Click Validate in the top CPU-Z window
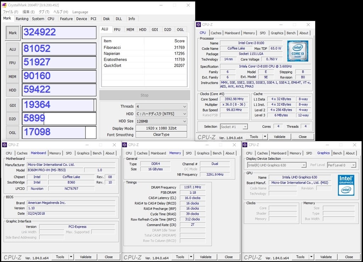Image resolution: width=363 pixels, height=262 pixels. 279,137
